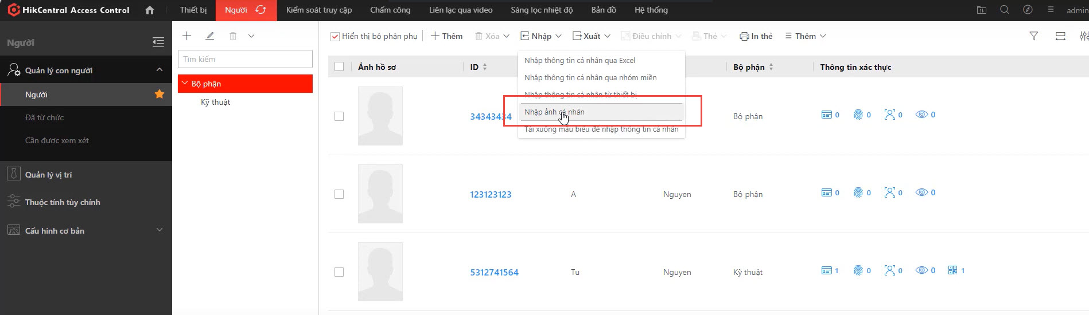The width and height of the screenshot is (1089, 315).
Task: Click QR code icon for ID 5312741564
Action: click(x=952, y=270)
